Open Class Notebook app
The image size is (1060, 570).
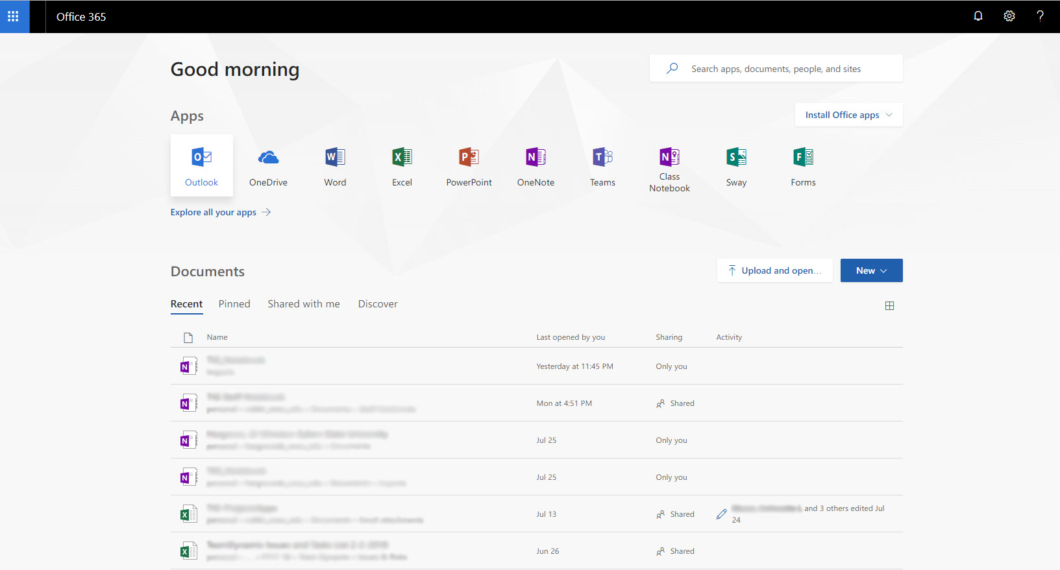[669, 165]
